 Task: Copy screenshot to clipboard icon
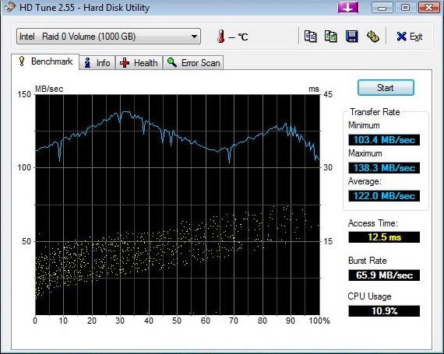(331, 37)
